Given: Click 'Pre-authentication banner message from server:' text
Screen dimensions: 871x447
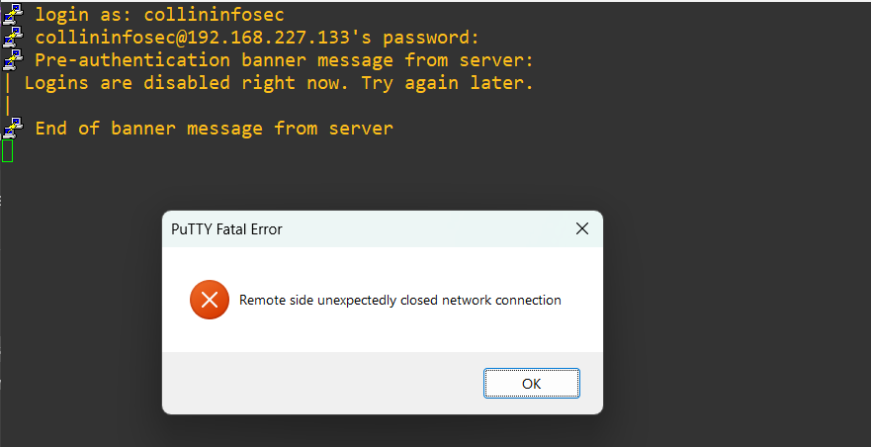Looking at the screenshot, I should tap(284, 61).
